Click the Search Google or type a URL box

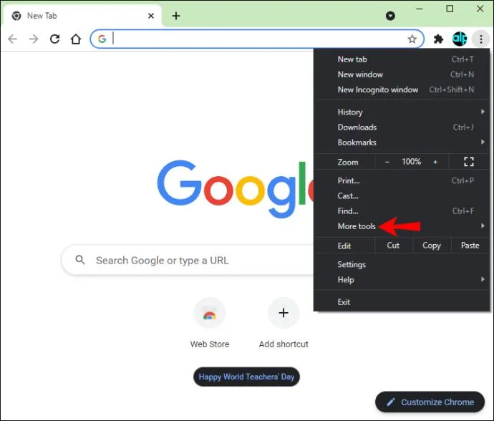188,261
